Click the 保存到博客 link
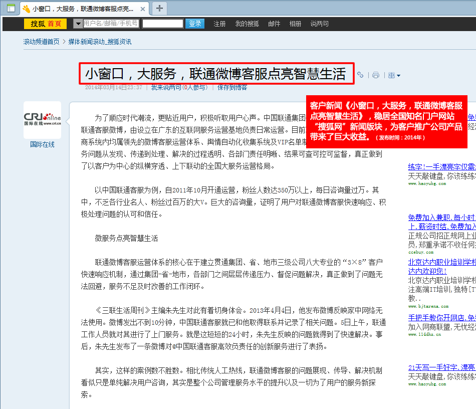This screenshot has height=409, width=476. (x=232, y=87)
